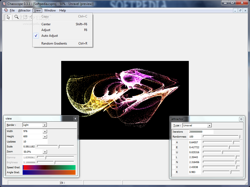This screenshot has width=250, height=187.
Task: Select the magnifier zoom tool
Action: [x=16, y=17]
